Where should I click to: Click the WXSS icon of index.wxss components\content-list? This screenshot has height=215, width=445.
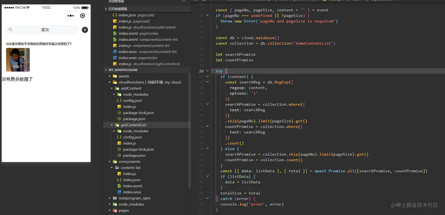[115, 52]
